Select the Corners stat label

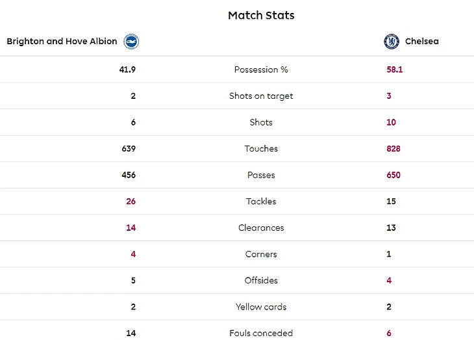click(x=261, y=254)
